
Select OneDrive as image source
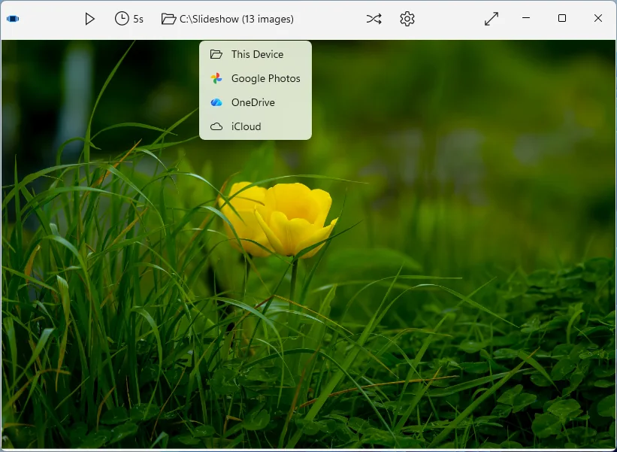click(256, 102)
